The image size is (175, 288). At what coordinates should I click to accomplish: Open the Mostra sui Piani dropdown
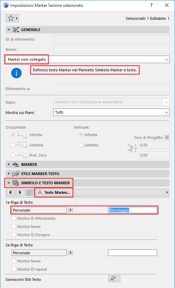111,112
